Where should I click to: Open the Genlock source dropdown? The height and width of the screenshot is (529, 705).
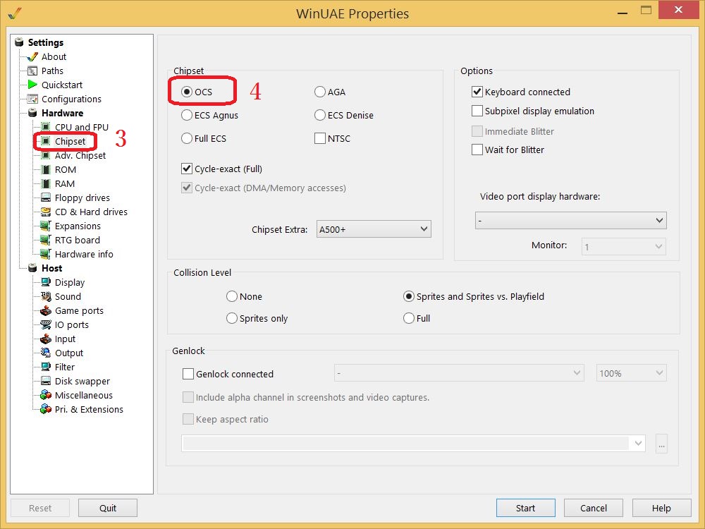459,373
